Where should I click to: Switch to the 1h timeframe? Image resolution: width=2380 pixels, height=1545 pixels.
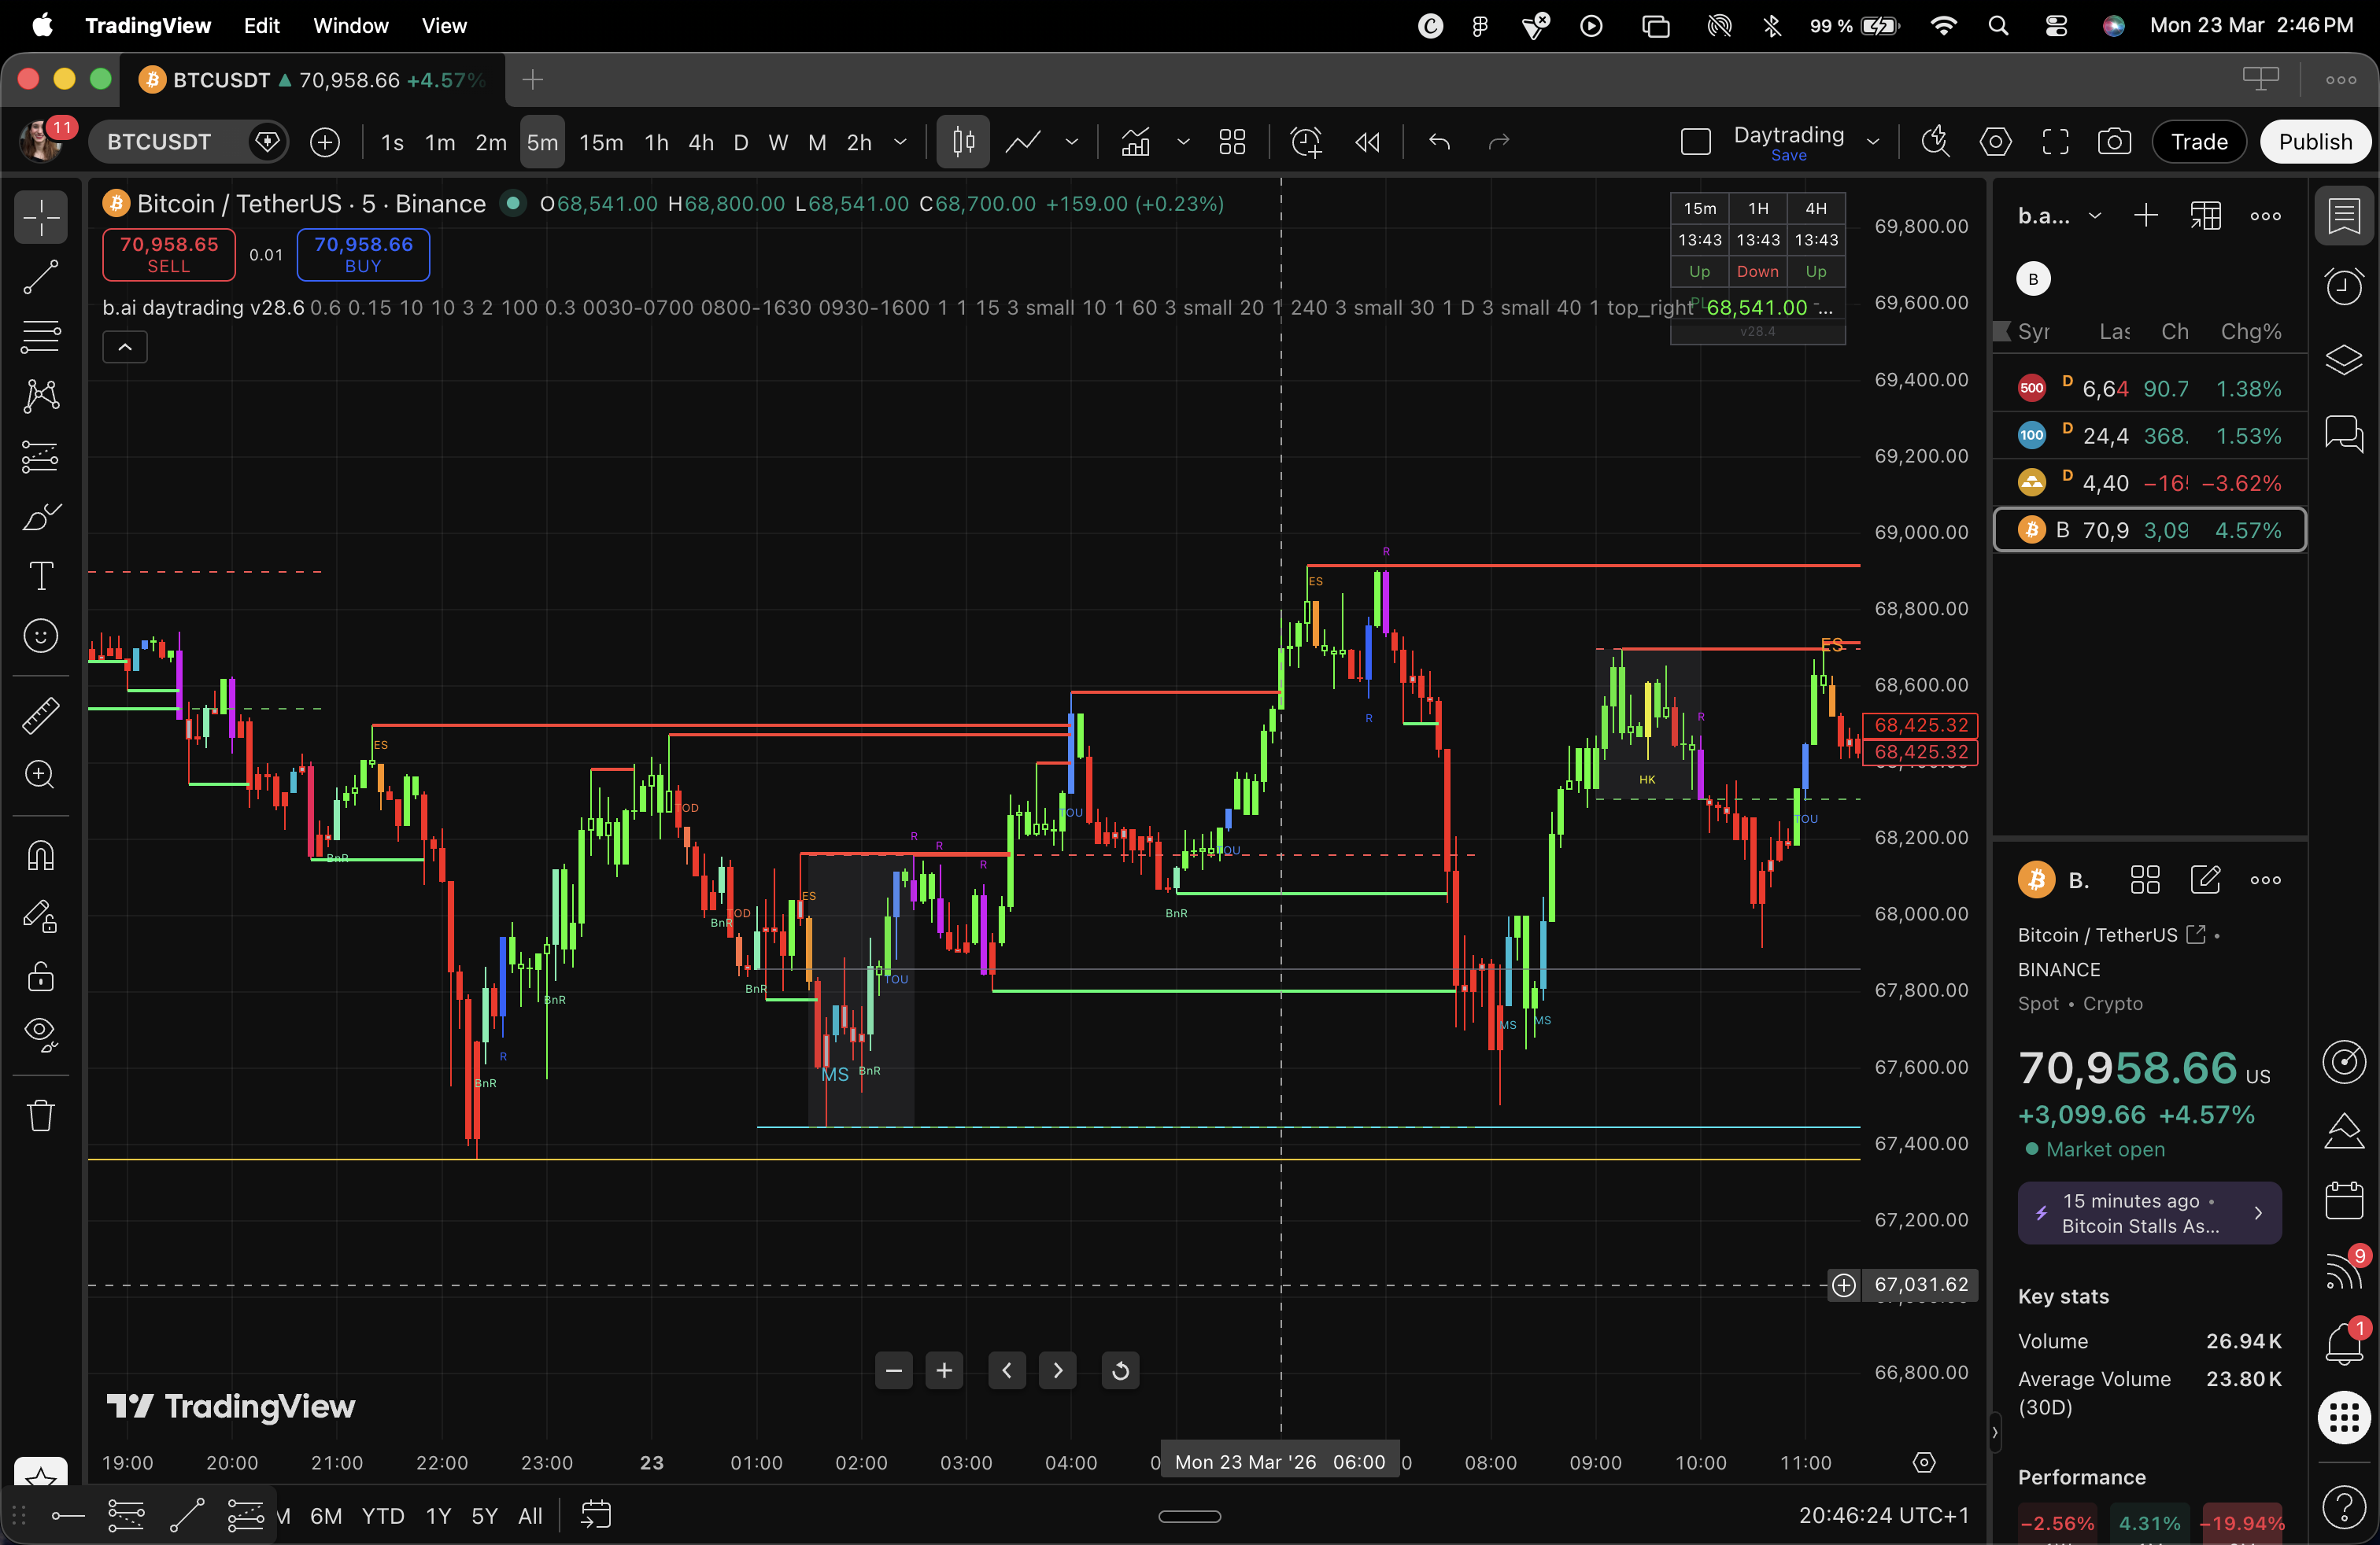tap(656, 142)
